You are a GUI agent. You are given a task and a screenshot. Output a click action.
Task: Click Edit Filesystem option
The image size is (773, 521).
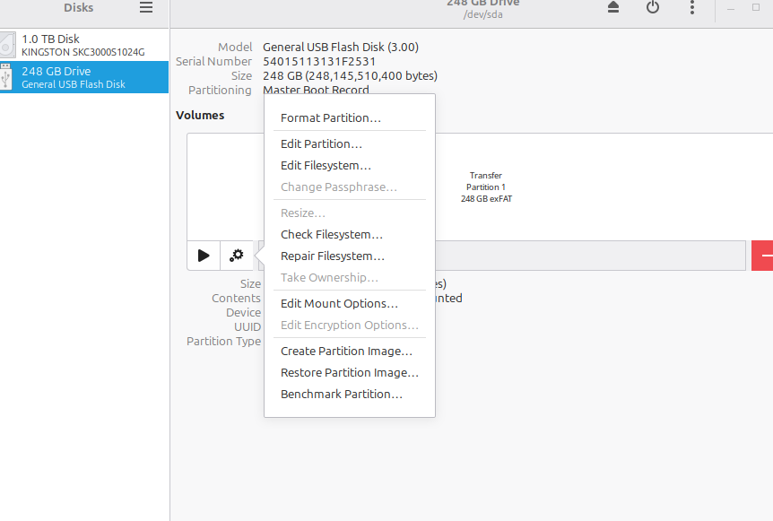tap(324, 165)
